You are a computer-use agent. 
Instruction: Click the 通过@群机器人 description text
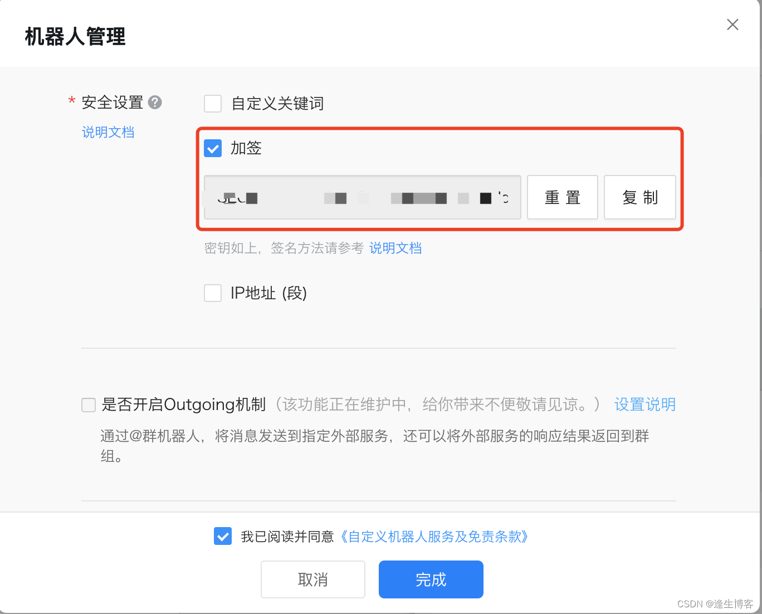(x=374, y=446)
